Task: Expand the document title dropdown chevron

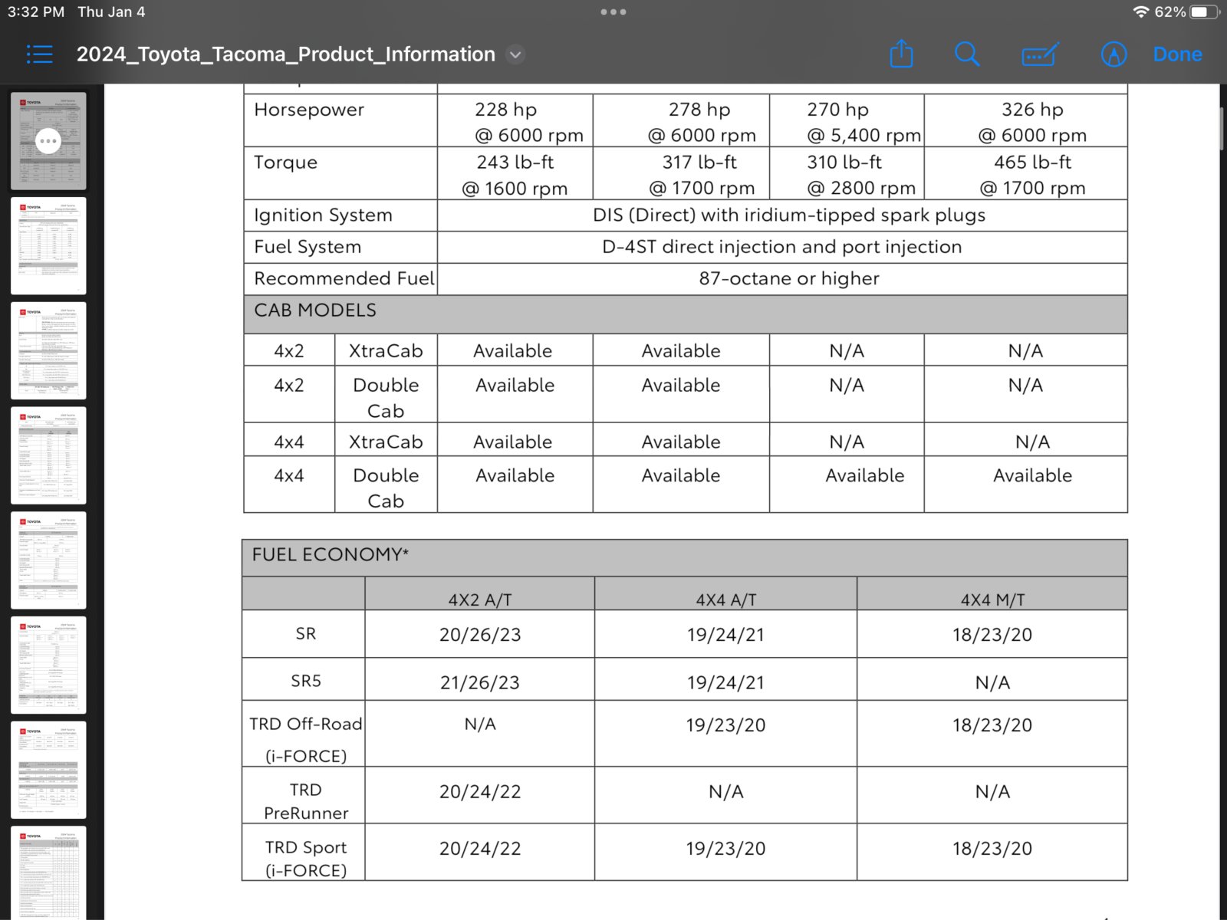Action: point(516,54)
